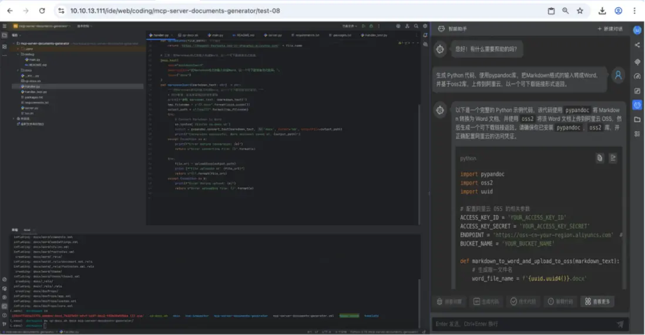
Task: Open the highlighted assistant robot icon in right sidebar
Action: point(637,105)
